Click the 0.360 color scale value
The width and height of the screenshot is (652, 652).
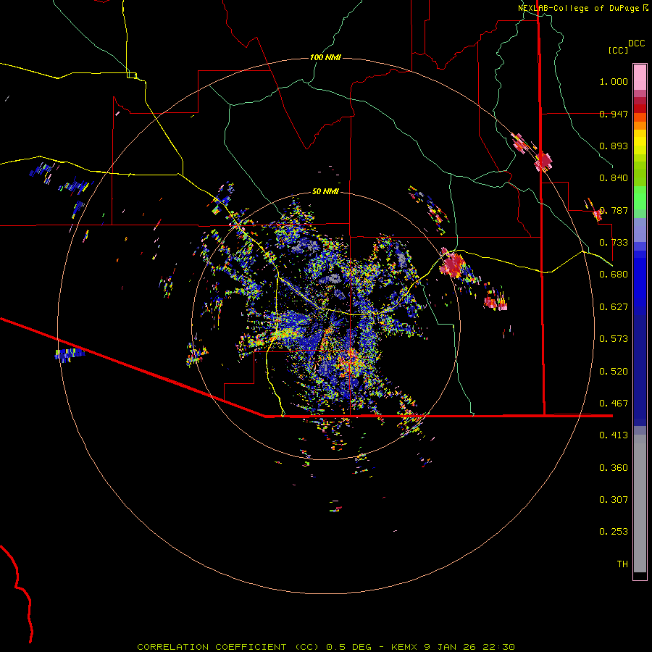(614, 468)
